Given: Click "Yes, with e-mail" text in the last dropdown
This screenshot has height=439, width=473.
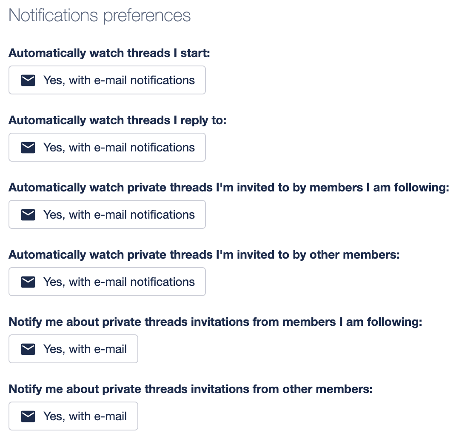Looking at the screenshot, I should [x=85, y=416].
